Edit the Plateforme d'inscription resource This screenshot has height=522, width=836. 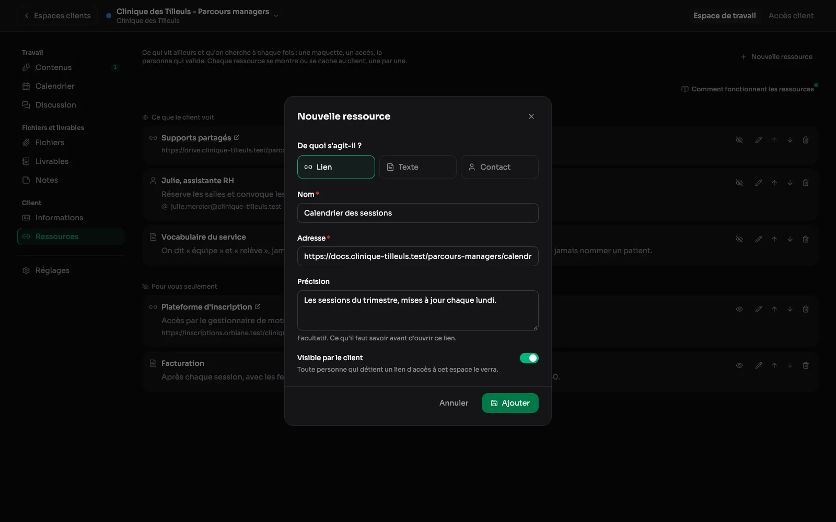[759, 309]
